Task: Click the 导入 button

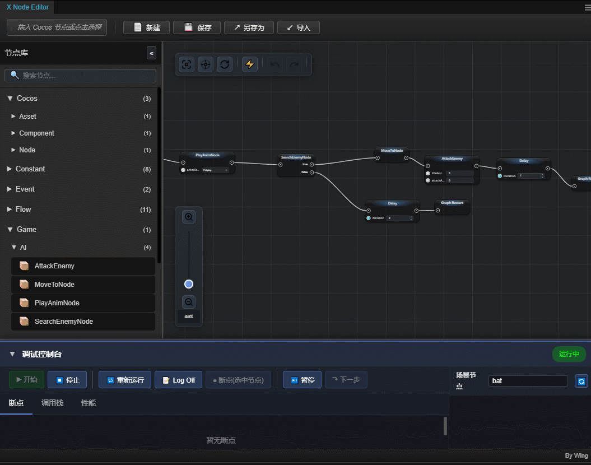Action: pos(299,27)
